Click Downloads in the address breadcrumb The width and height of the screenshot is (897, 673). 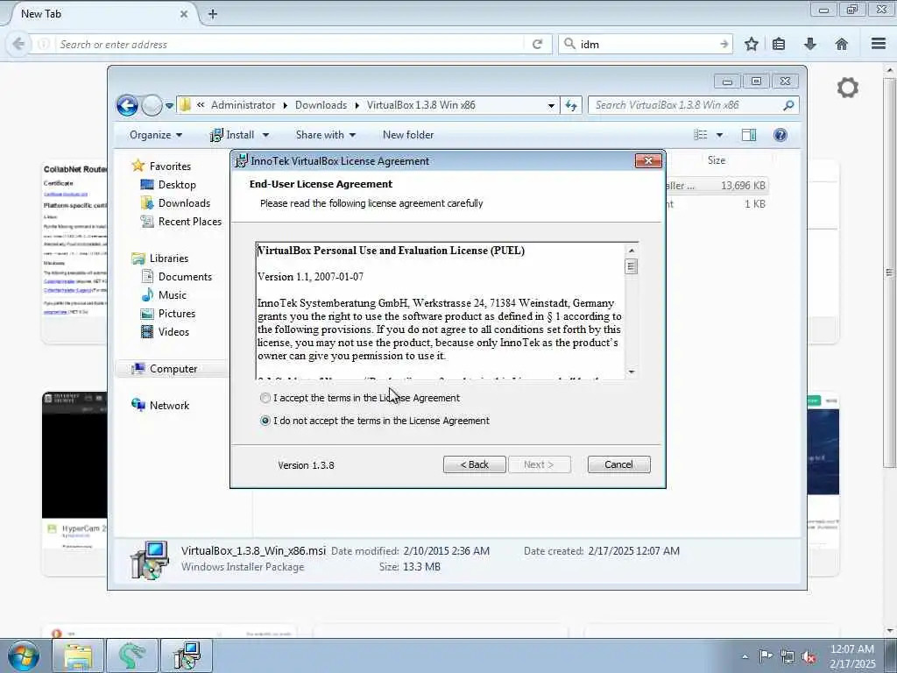click(x=321, y=105)
